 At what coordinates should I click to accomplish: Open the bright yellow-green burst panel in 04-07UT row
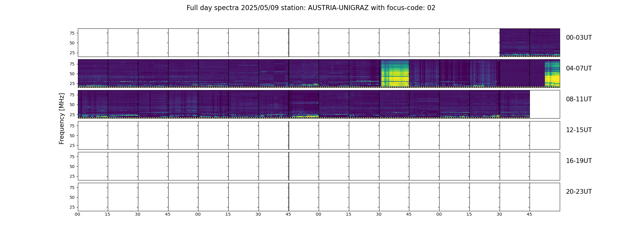pyautogui.click(x=394, y=73)
